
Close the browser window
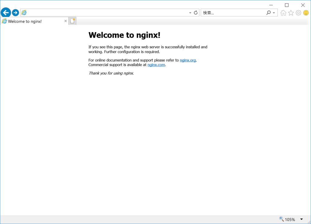[303, 5]
